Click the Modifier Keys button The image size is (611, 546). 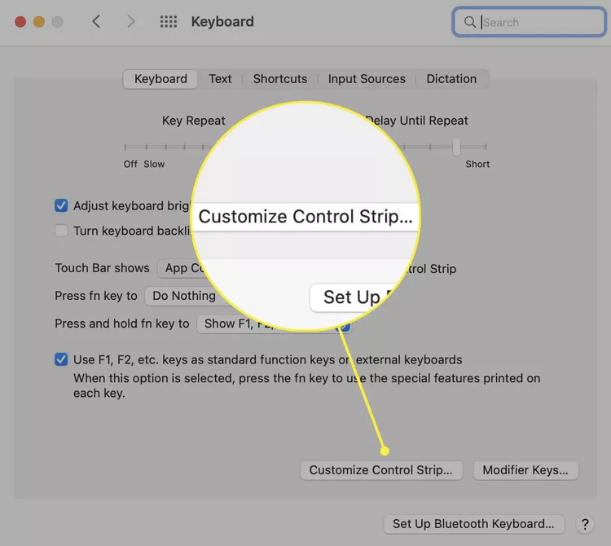click(x=525, y=470)
